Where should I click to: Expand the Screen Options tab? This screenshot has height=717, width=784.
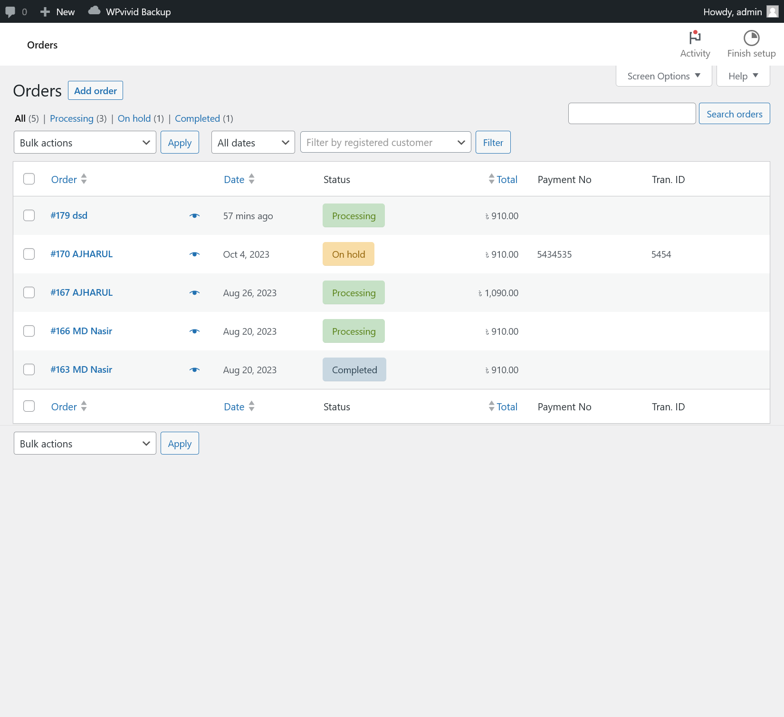click(663, 76)
